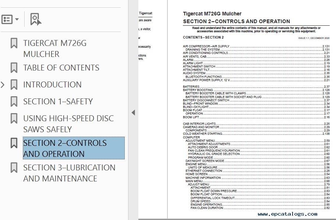Open USING HIGH-SPEED DISC SAWS SAFELY bookmark

pyautogui.click(x=68, y=124)
